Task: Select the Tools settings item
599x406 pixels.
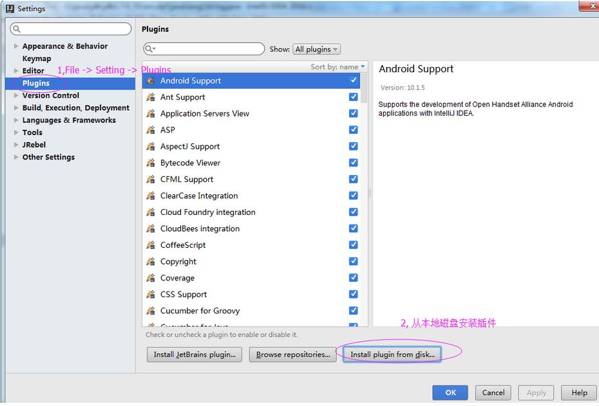Action: click(x=32, y=133)
